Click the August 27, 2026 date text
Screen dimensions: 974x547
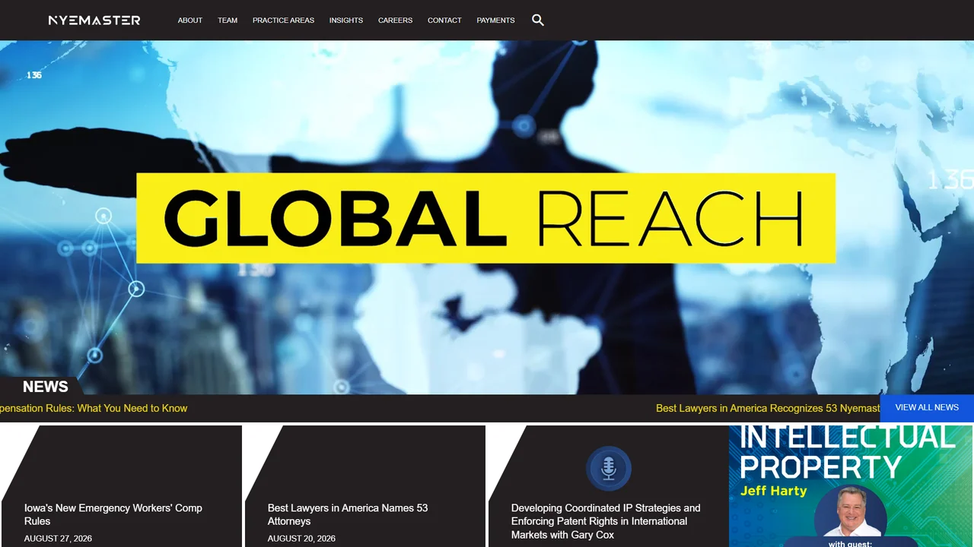pos(58,539)
